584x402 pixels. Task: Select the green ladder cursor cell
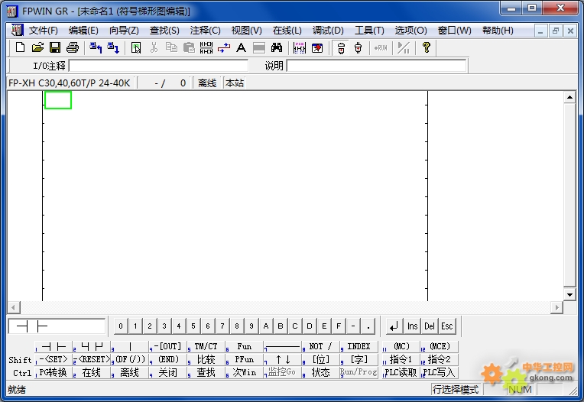58,100
